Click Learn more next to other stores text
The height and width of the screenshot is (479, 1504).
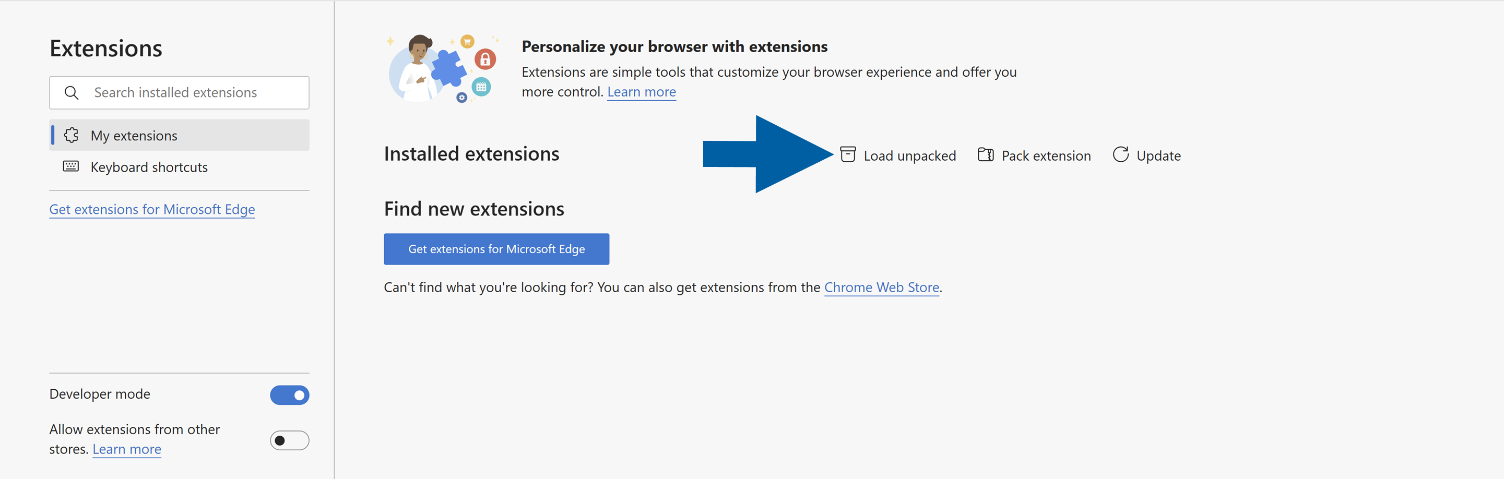[126, 449]
